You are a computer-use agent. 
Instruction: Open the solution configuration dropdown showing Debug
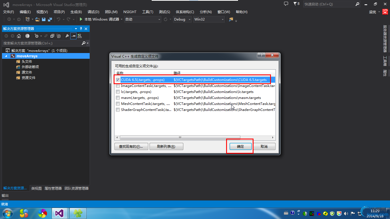(182, 19)
